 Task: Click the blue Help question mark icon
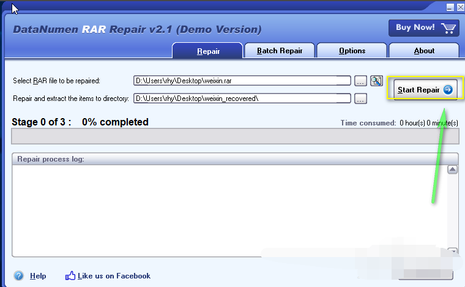pos(18,276)
